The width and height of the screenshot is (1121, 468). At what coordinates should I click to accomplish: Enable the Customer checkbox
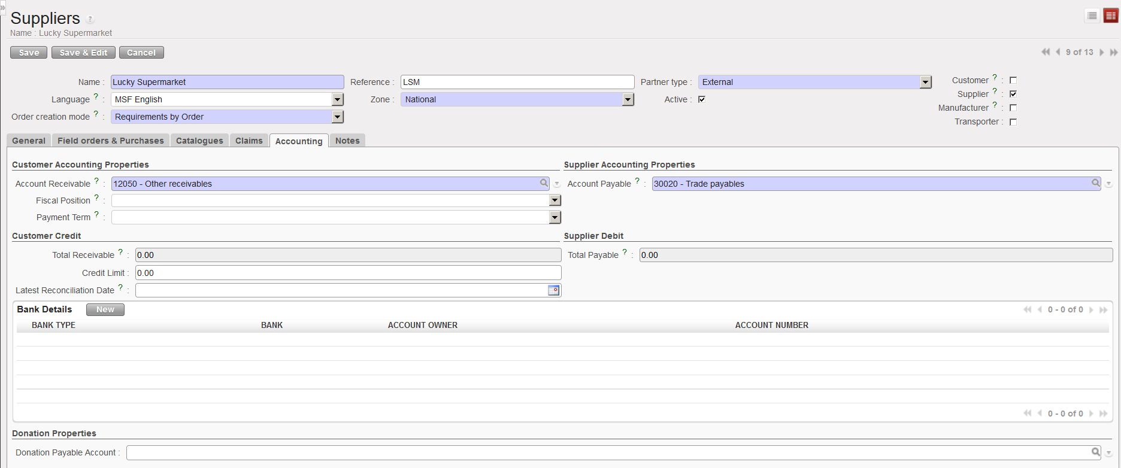(x=1013, y=80)
